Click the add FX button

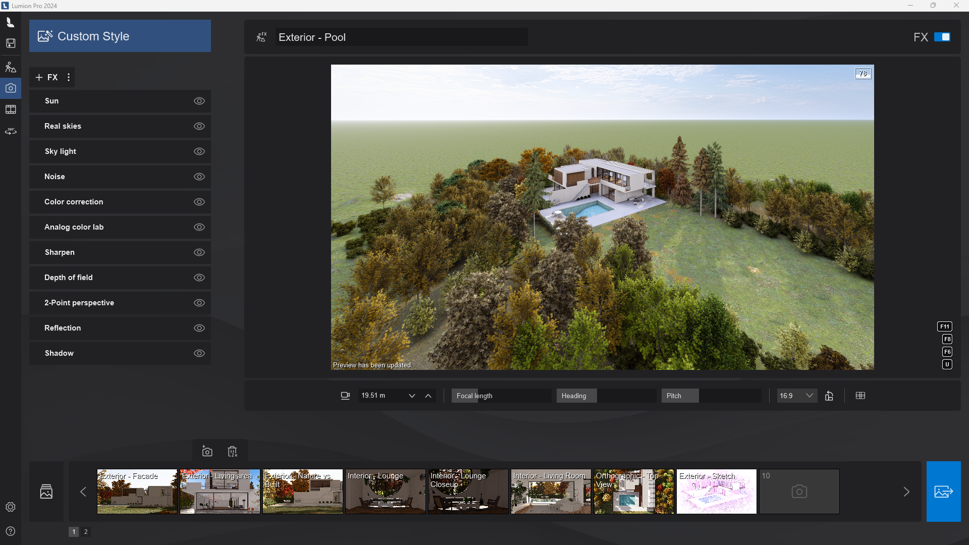46,77
